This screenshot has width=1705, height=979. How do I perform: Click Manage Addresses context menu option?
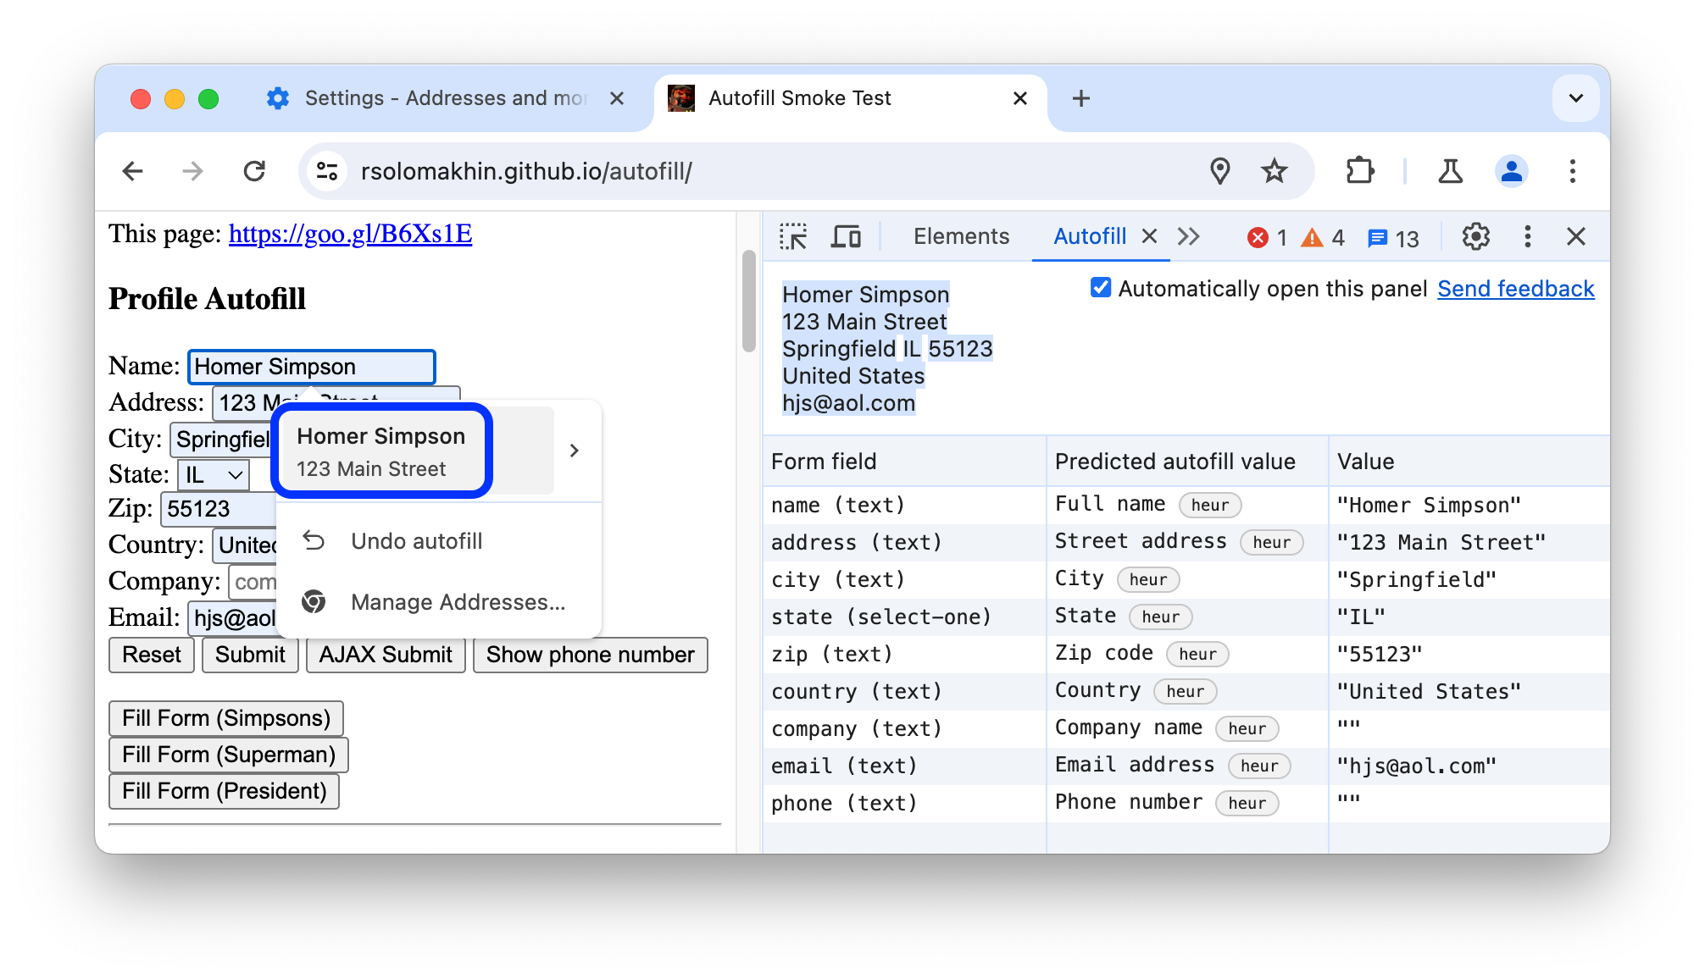point(457,601)
